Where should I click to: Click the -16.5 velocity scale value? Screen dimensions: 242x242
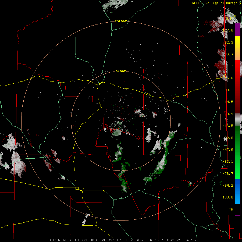[x=228, y=126]
